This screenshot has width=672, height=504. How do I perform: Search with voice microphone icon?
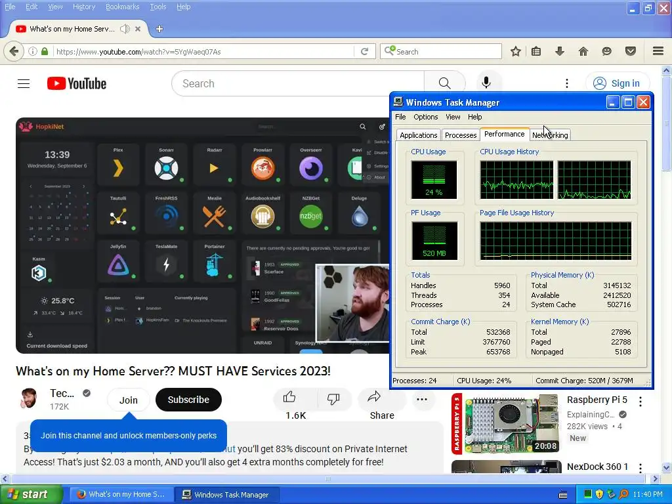(486, 83)
